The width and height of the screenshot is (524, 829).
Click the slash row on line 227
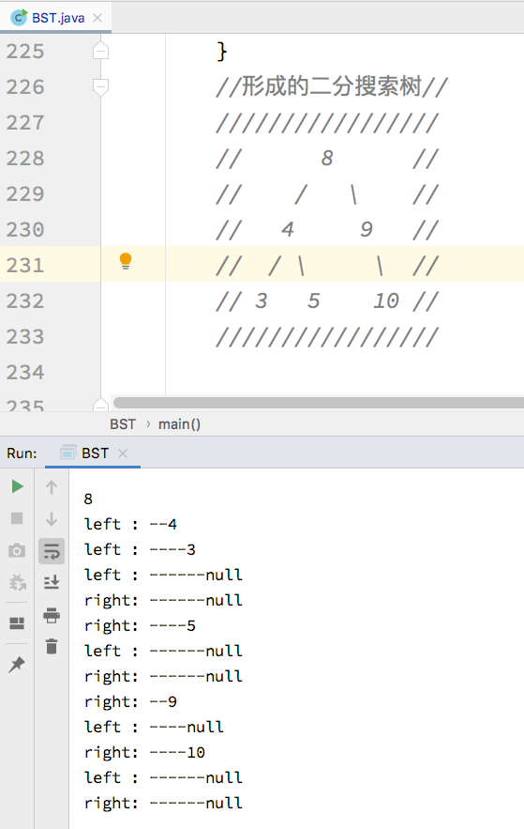pos(327,123)
